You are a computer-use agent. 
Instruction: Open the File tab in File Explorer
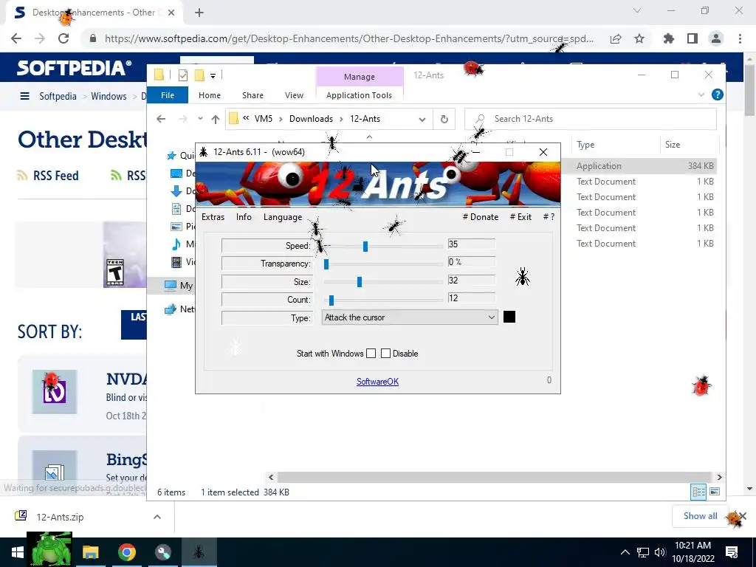168,95
